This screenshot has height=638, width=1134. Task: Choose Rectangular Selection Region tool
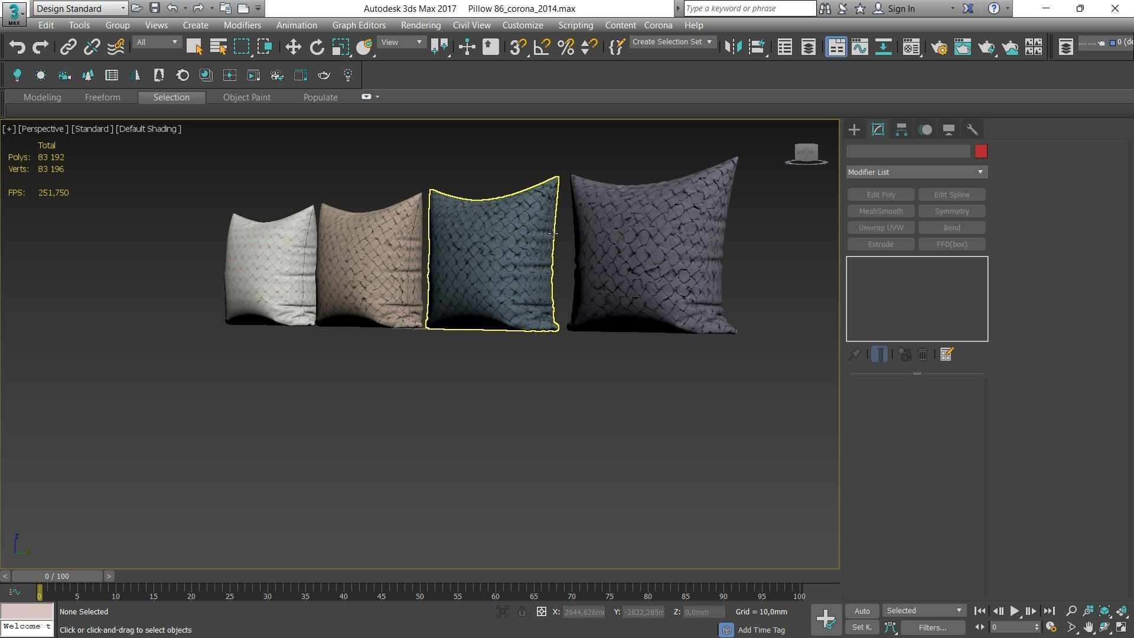(242, 47)
